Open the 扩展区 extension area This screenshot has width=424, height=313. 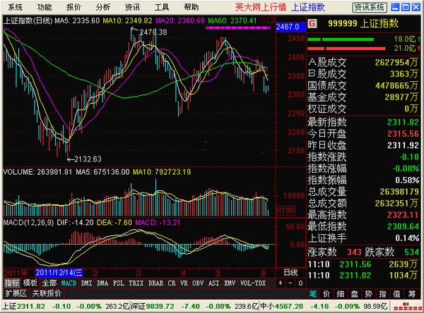pyautogui.click(x=15, y=292)
